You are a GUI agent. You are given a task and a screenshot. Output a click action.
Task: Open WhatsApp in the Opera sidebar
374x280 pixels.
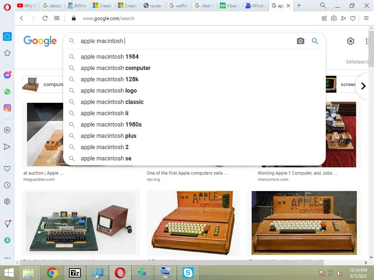click(x=7, y=92)
